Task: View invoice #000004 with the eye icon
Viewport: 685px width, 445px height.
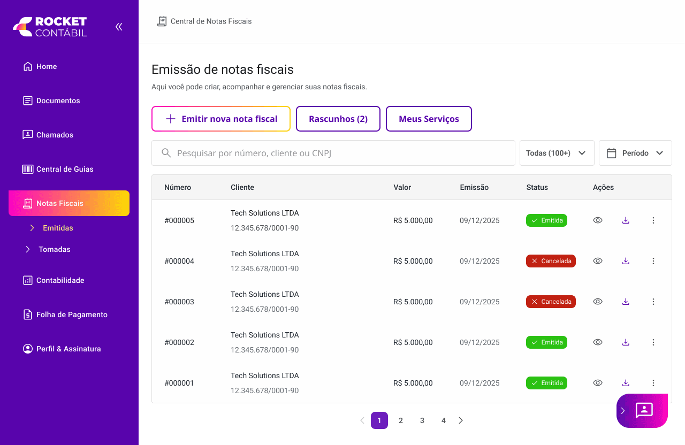Action: (598, 261)
